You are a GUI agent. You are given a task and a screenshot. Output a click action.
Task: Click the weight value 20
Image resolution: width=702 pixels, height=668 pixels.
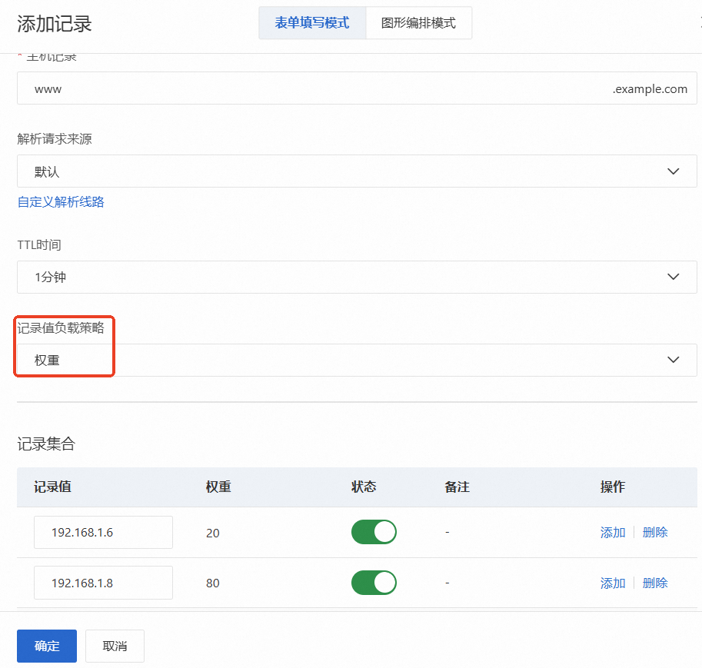point(213,533)
